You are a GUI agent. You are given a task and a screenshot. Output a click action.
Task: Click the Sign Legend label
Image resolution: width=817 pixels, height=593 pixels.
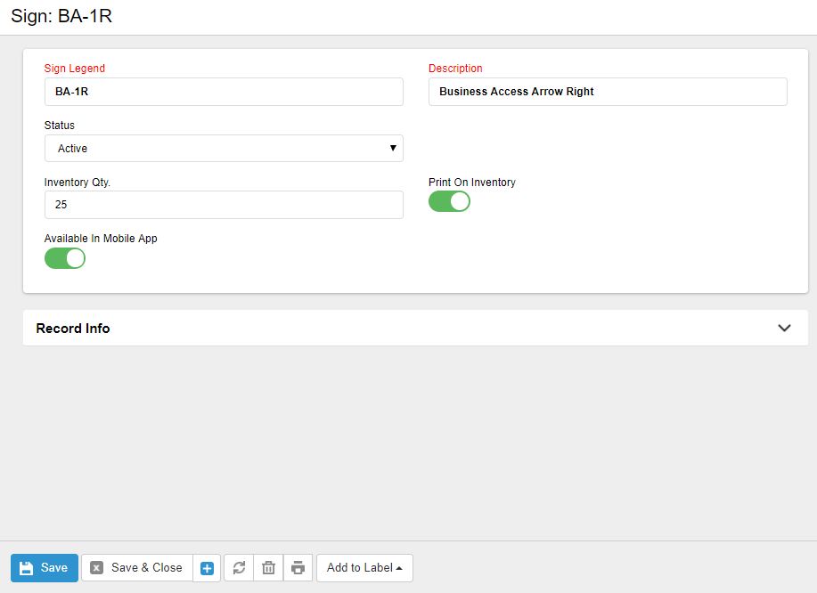pyautogui.click(x=75, y=69)
